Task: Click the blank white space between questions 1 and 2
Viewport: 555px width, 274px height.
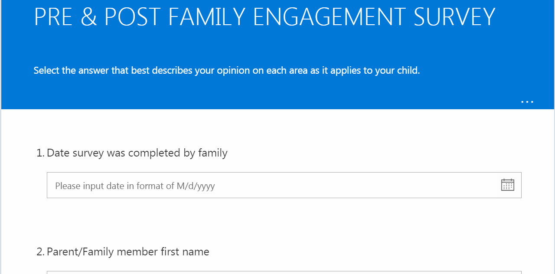Action: (x=277, y=221)
